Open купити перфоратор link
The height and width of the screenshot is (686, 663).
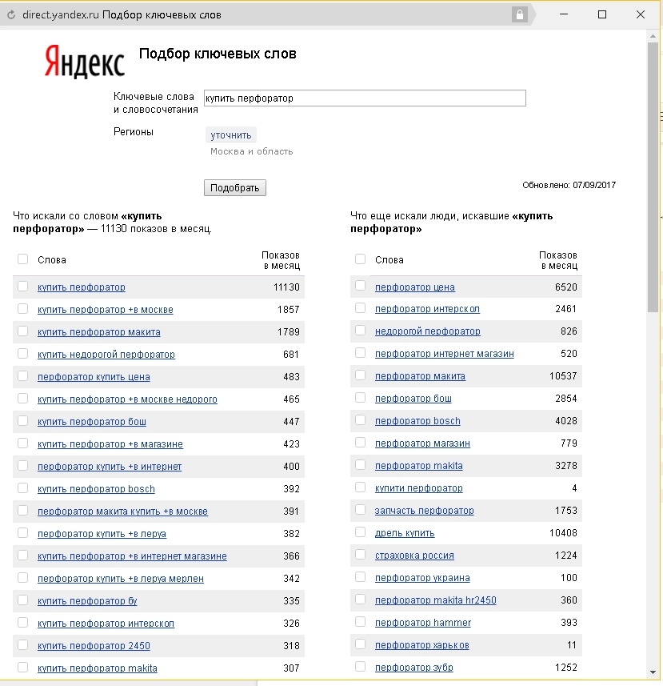point(419,488)
